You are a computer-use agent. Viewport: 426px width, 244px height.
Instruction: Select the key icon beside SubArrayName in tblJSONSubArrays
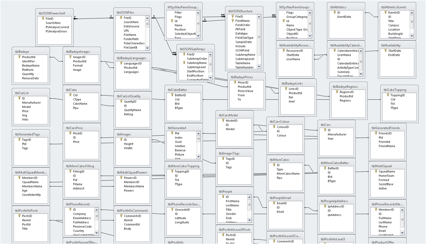(184, 63)
